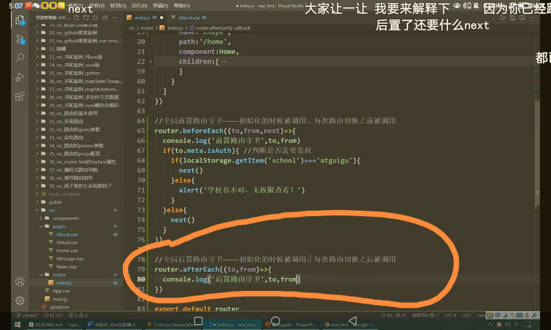The height and width of the screenshot is (330, 551).
Task: Open Home.vue in the file tree
Action: pos(67,251)
